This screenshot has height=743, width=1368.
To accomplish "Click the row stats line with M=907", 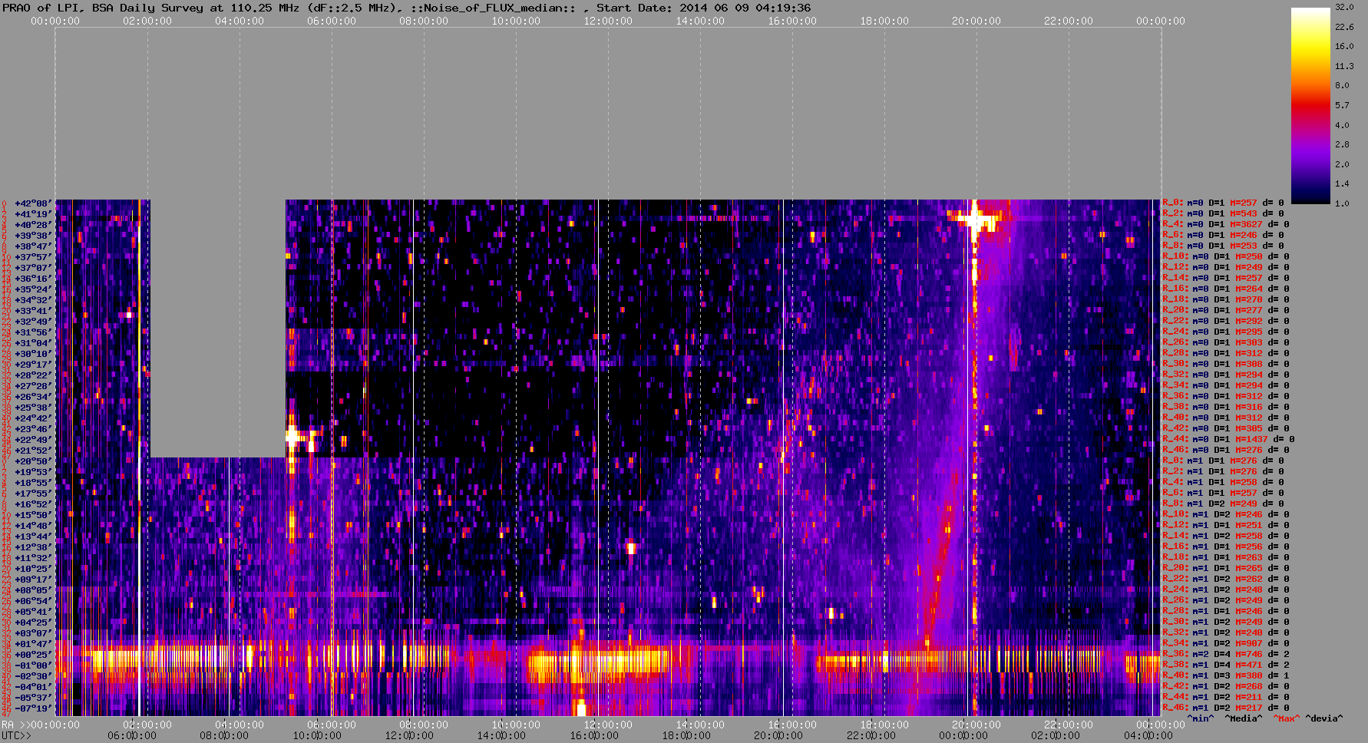I will (1226, 644).
